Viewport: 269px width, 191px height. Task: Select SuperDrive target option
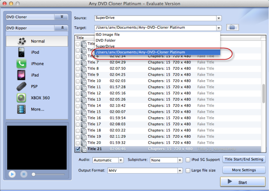pyautogui.click(x=157, y=46)
